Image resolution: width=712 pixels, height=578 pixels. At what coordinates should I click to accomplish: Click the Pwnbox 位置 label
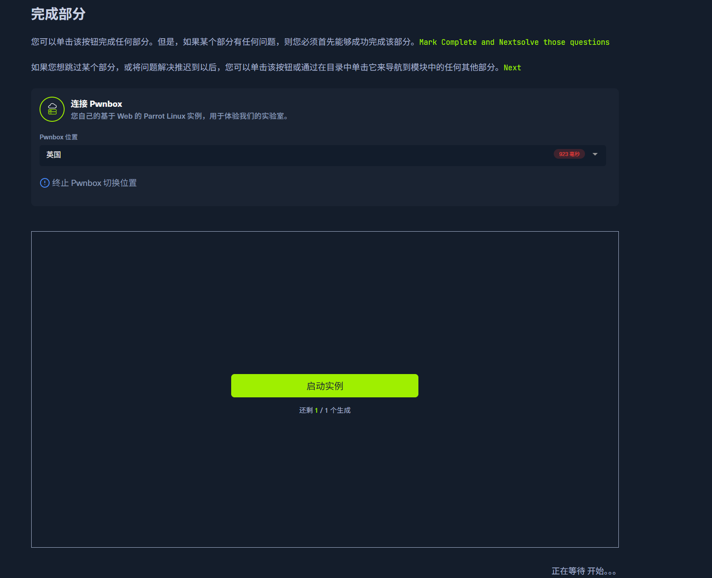[58, 137]
